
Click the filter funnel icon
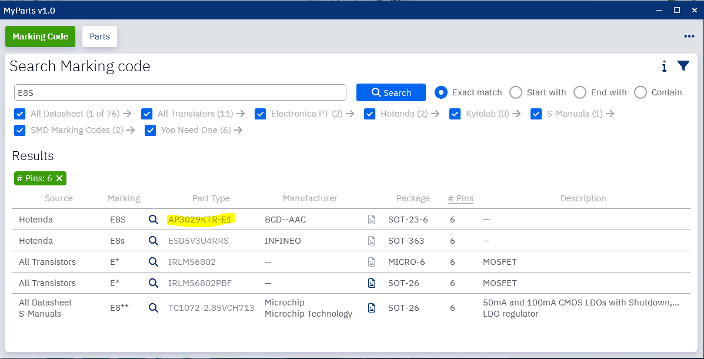pos(683,66)
